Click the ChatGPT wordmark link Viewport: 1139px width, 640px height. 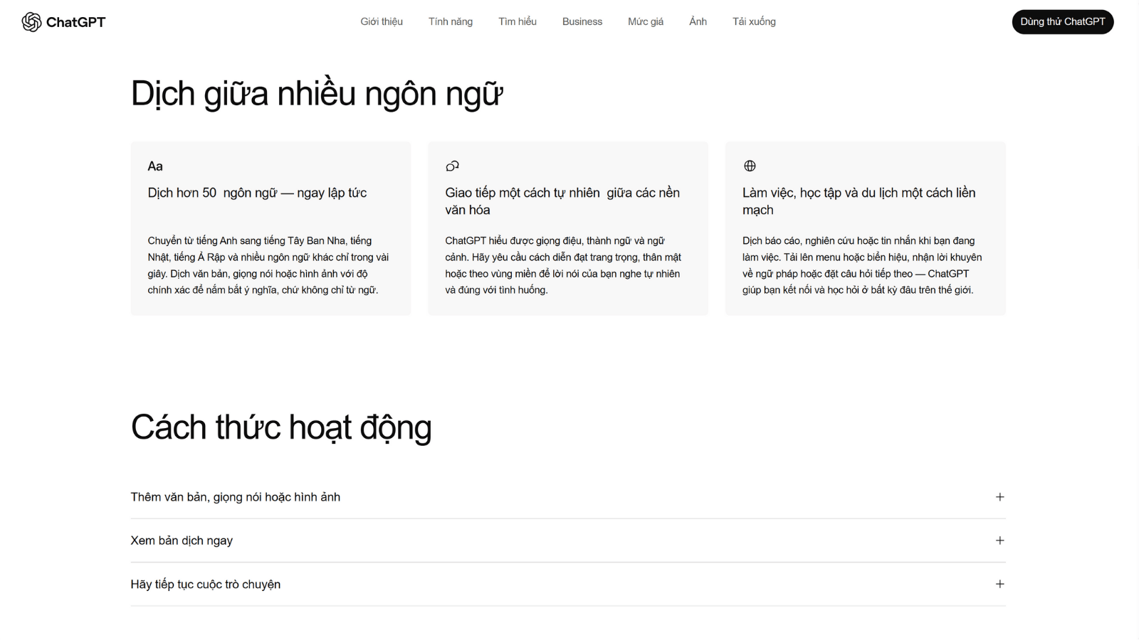coord(75,22)
